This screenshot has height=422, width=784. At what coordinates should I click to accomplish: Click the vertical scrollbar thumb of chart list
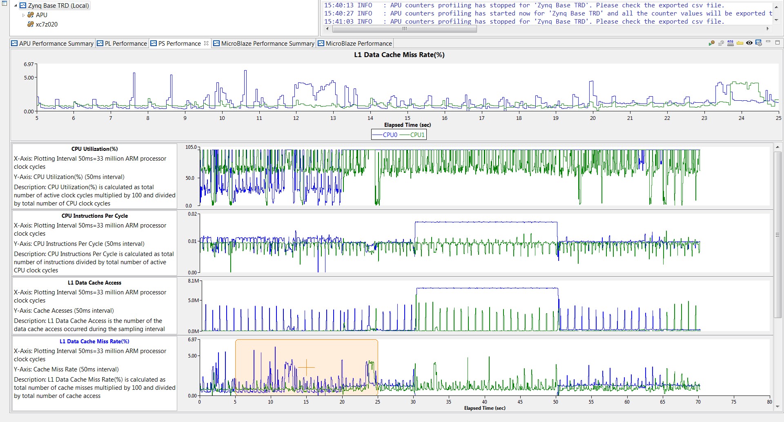[x=777, y=234]
